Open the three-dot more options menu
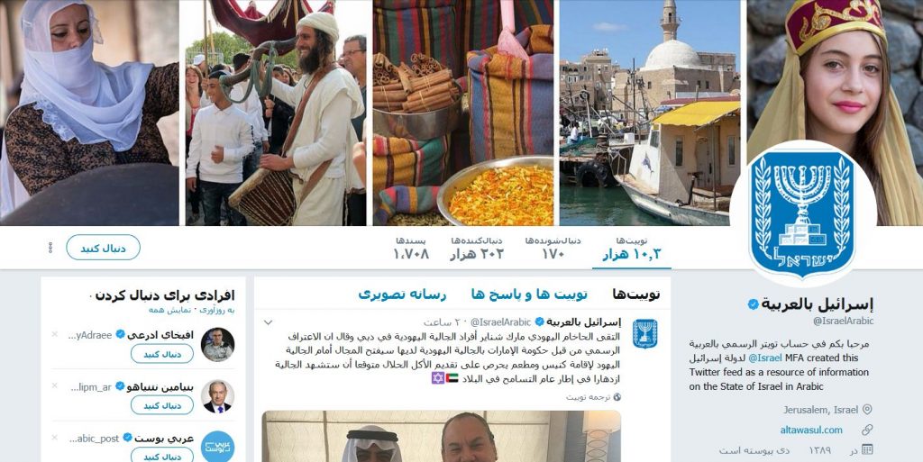923x462 pixels. click(50, 248)
